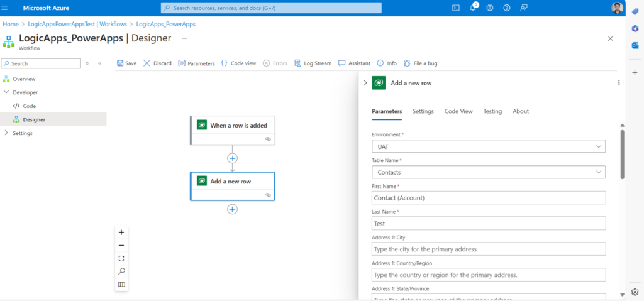Toggle the designer minimap
This screenshot has width=644, height=301.
click(x=121, y=284)
